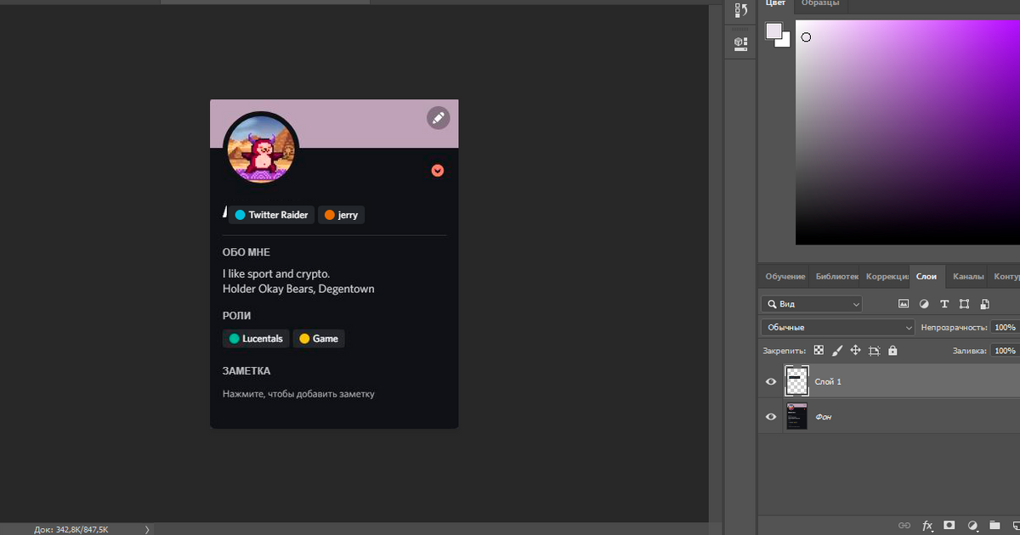Click the Заливка 100% field
The image size is (1020, 535).
pos(1005,350)
